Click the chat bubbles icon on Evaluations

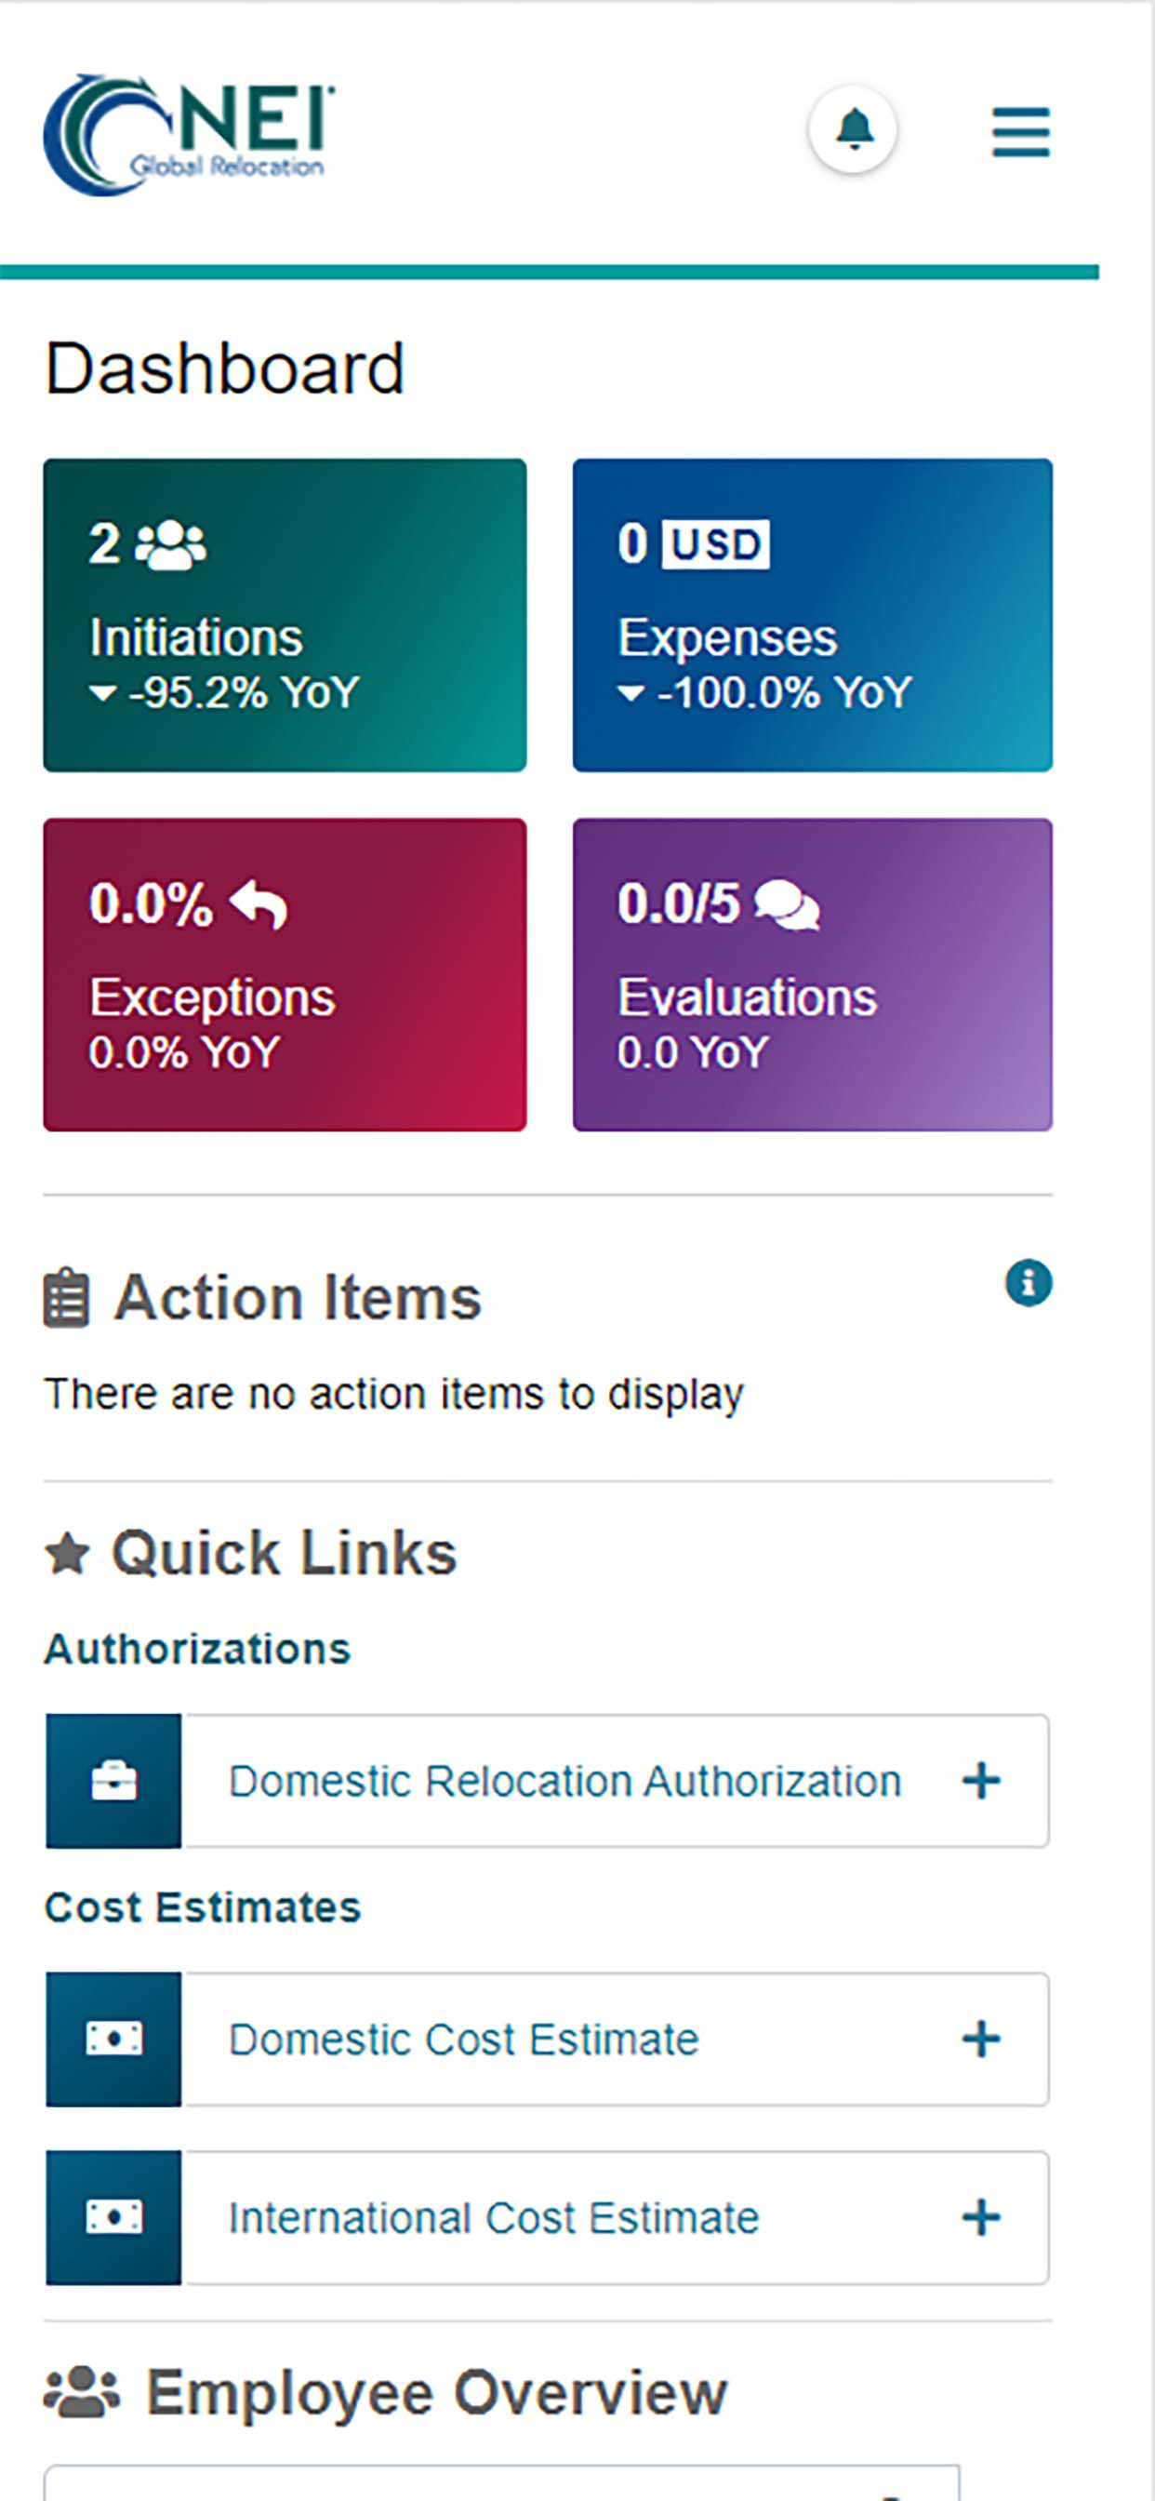(x=787, y=903)
